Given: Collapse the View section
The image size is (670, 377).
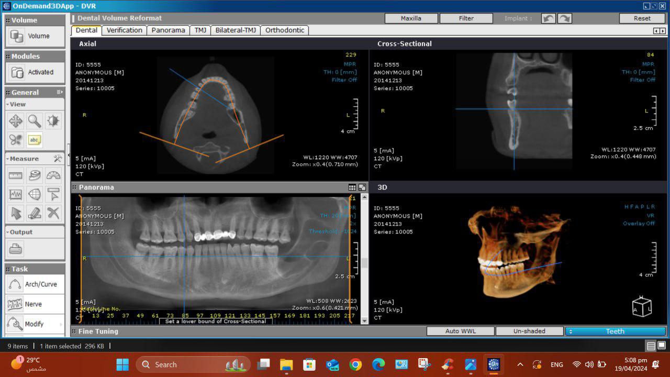Looking at the screenshot, I should point(8,104).
